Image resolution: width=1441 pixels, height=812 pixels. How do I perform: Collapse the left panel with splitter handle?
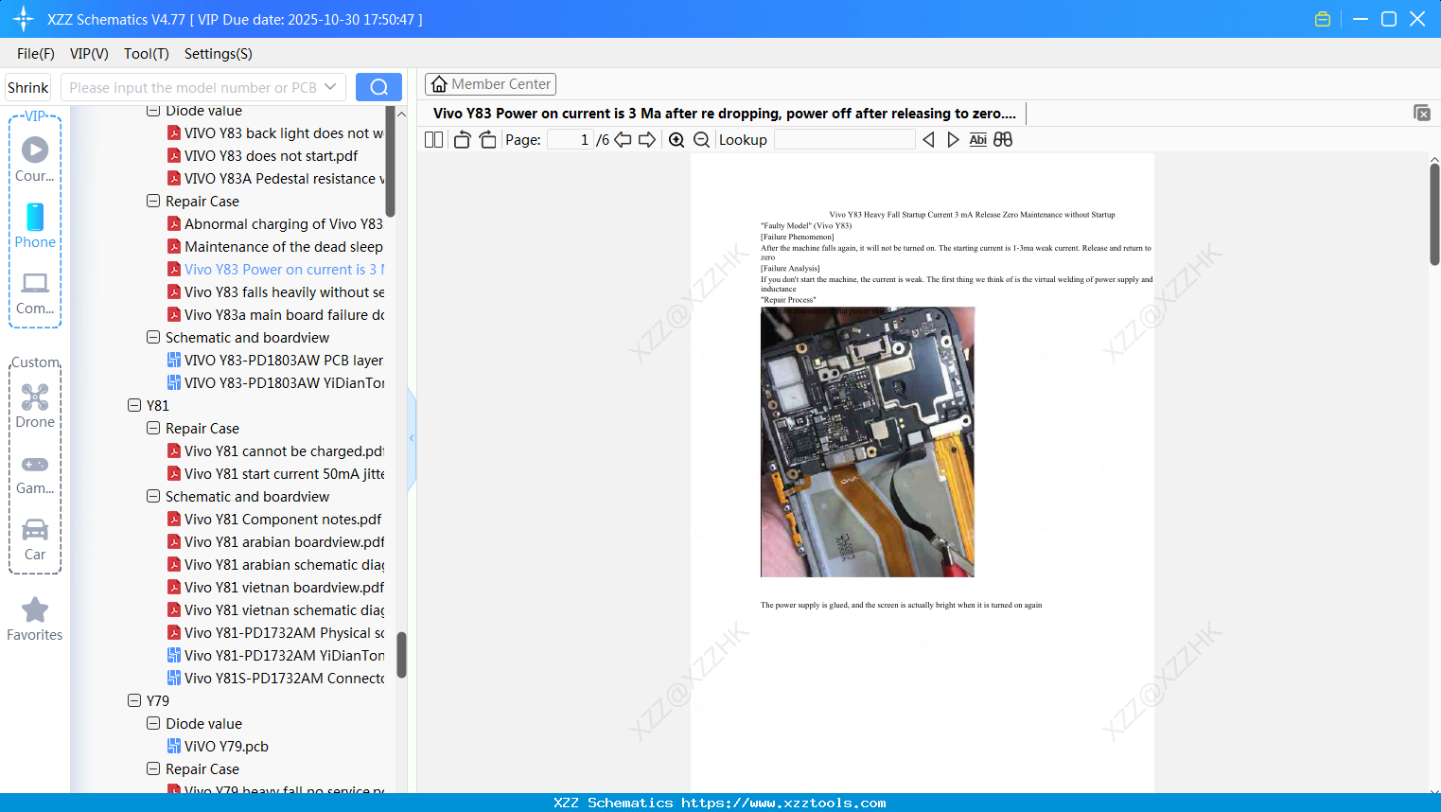point(412,438)
